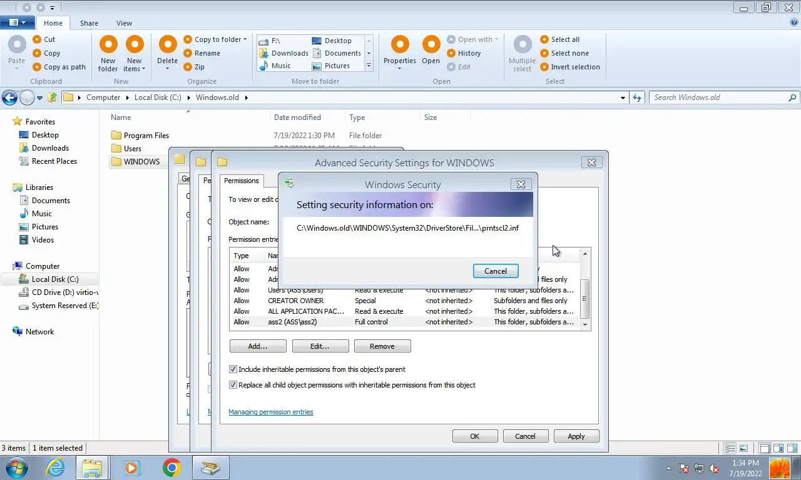Click the Remove button
The width and height of the screenshot is (801, 480).
pos(382,346)
